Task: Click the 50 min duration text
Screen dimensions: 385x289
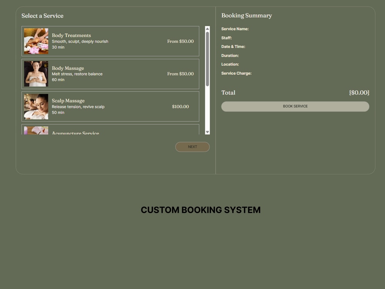Action: point(58,112)
